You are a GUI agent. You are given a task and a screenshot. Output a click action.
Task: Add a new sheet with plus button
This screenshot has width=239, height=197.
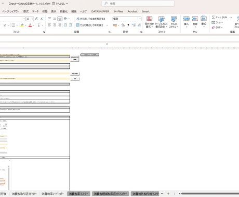(168, 194)
